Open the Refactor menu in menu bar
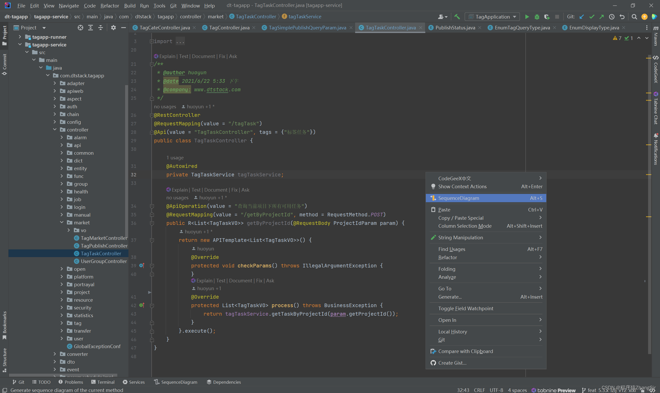This screenshot has height=393, width=660. click(x=110, y=6)
